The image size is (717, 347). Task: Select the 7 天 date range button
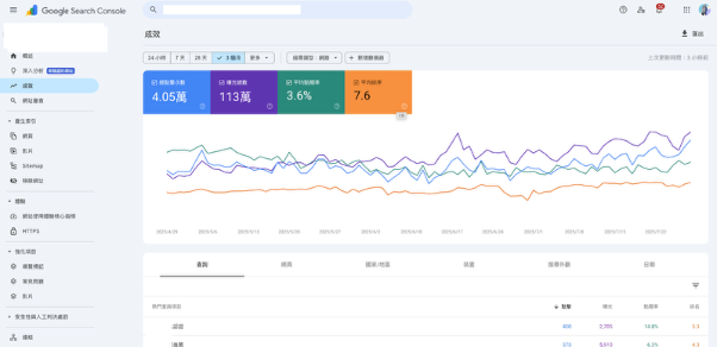[180, 58]
